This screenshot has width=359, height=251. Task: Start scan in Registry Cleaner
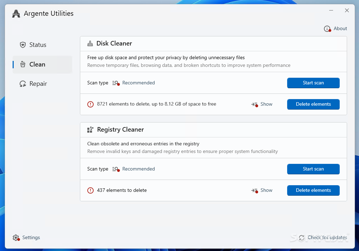313,169
